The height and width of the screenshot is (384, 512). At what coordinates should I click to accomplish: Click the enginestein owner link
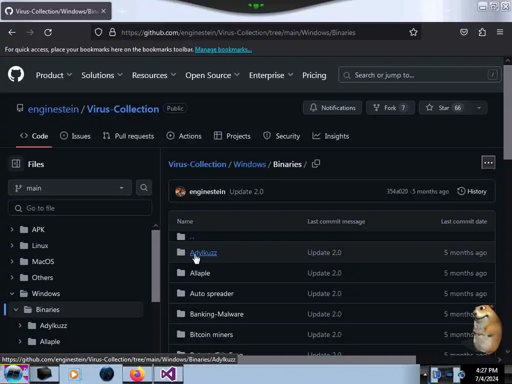coord(53,108)
